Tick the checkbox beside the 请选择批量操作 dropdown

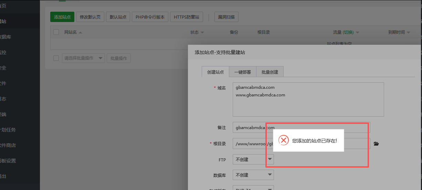[56, 58]
